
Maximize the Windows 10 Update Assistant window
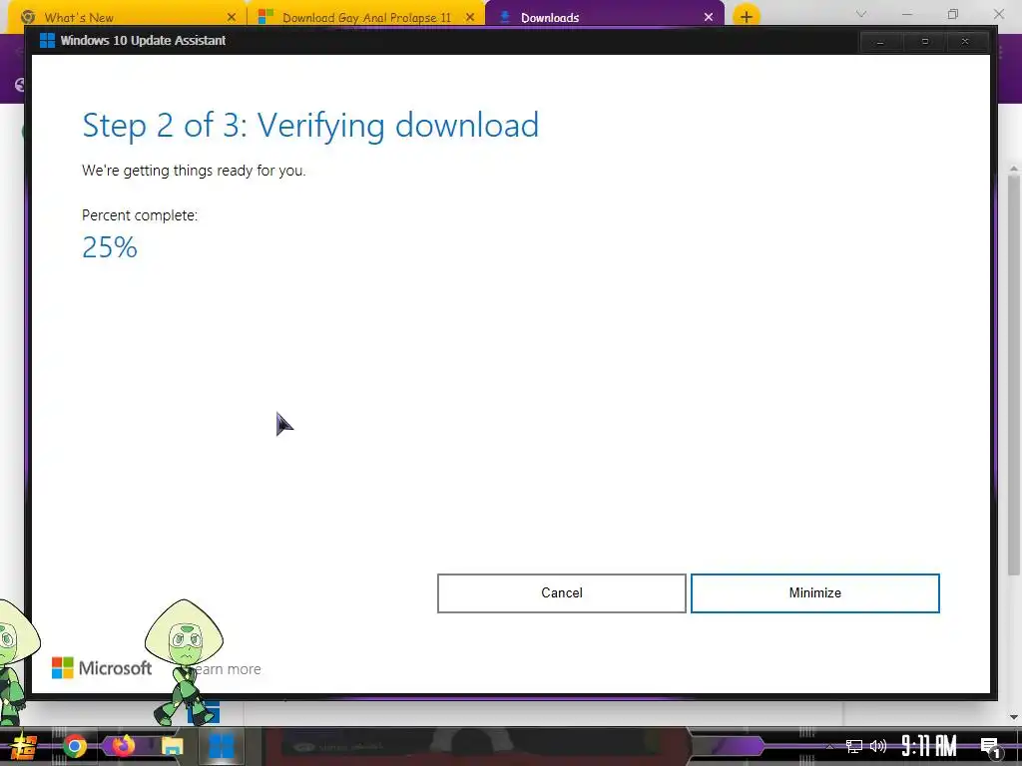pos(924,41)
